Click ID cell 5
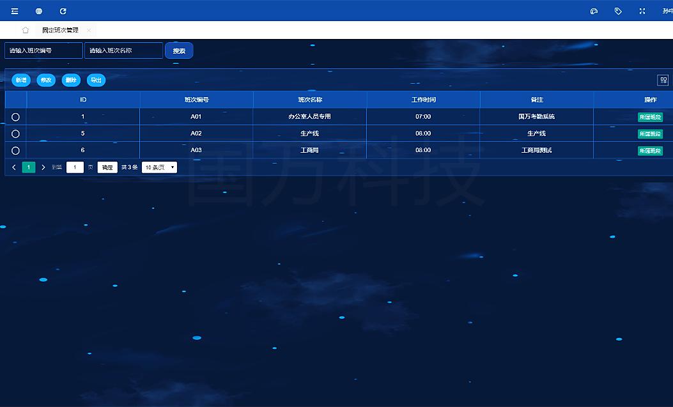673x407 pixels. [83, 134]
